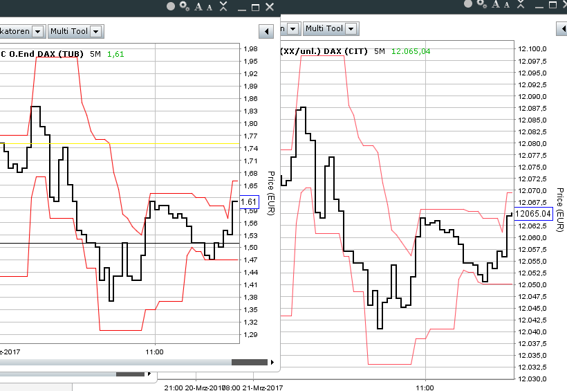The image size is (567, 391).
Task: Click the collapse arrows icon in CIT window title bar
Action: [x=521, y=4]
